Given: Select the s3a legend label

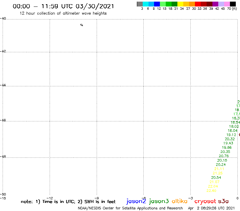Looking at the screenshot, I should coord(223,201).
